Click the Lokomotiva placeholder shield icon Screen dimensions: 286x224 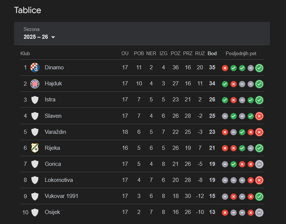pyautogui.click(x=35, y=180)
